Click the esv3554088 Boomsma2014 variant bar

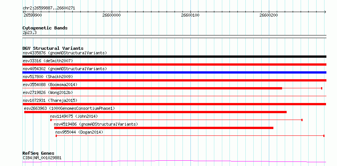172,88
